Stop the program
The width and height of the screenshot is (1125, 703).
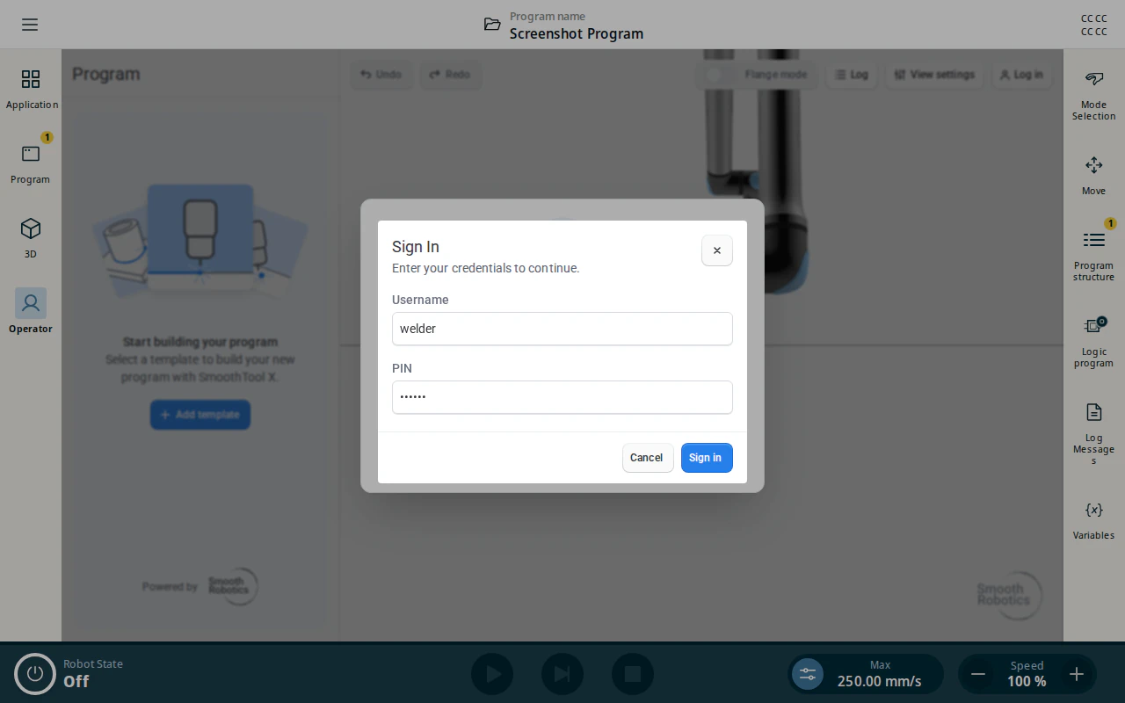633,674
